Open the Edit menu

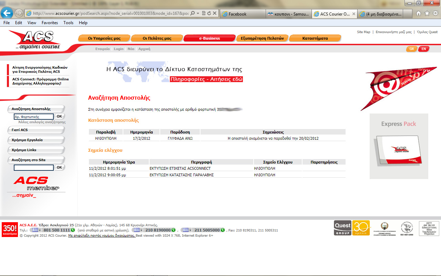click(19, 23)
